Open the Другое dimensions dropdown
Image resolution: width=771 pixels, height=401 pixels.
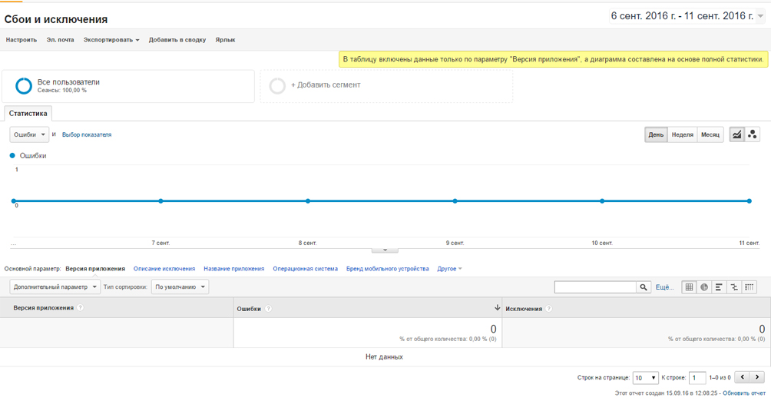click(x=449, y=269)
